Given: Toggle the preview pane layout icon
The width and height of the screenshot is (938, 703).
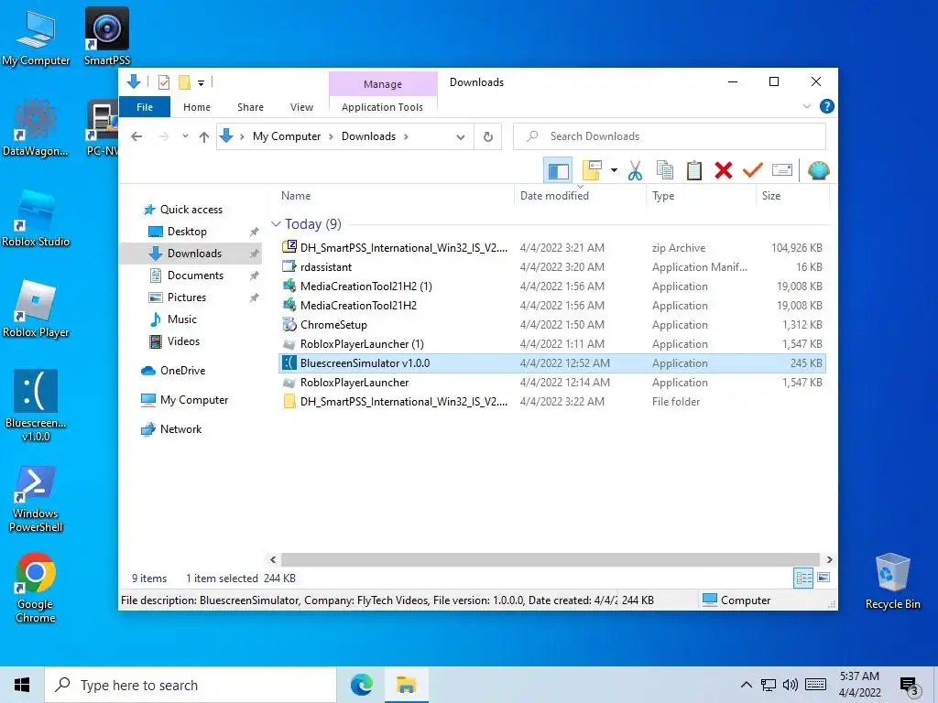Looking at the screenshot, I should [558, 171].
